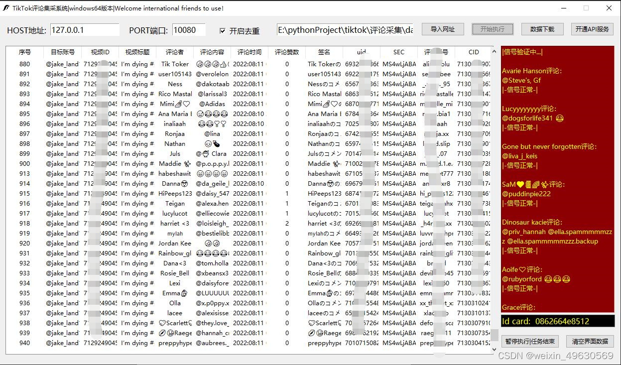Click the 评论者 column header
This screenshot has height=365, width=621.
pyautogui.click(x=175, y=52)
